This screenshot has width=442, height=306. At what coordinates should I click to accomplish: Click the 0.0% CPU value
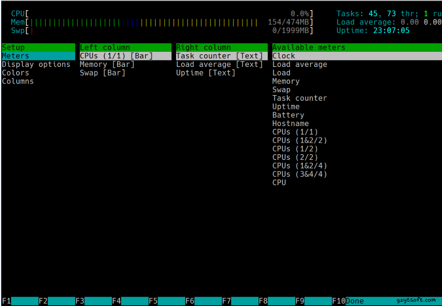coord(300,14)
